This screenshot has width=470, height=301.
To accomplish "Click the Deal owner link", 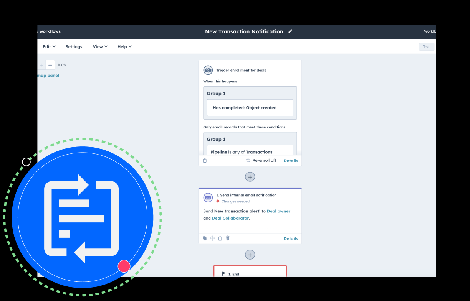I will pyautogui.click(x=278, y=211).
